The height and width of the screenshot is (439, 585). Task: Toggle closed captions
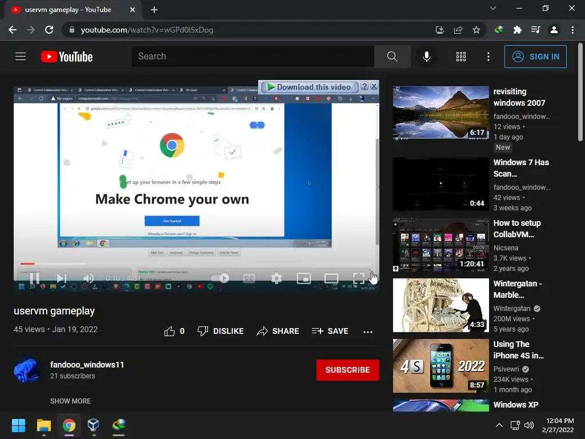coord(249,278)
